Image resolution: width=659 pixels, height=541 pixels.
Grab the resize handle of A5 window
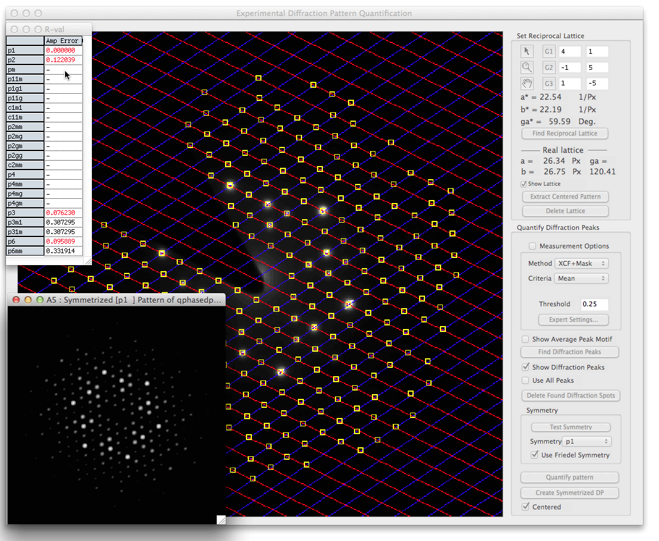[221, 520]
